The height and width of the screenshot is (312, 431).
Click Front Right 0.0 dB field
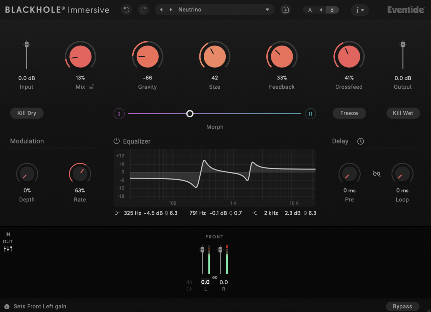(224, 282)
